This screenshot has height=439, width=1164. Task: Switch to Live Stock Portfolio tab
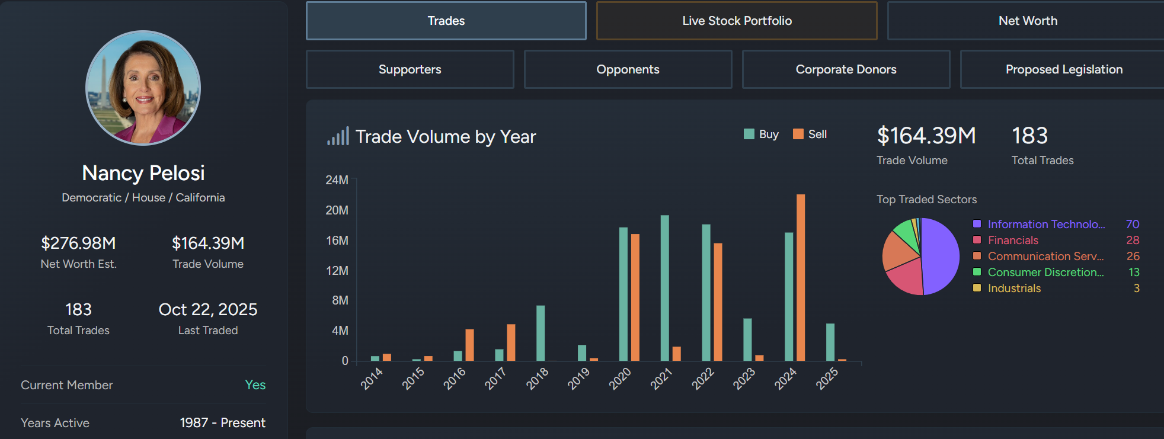point(736,21)
